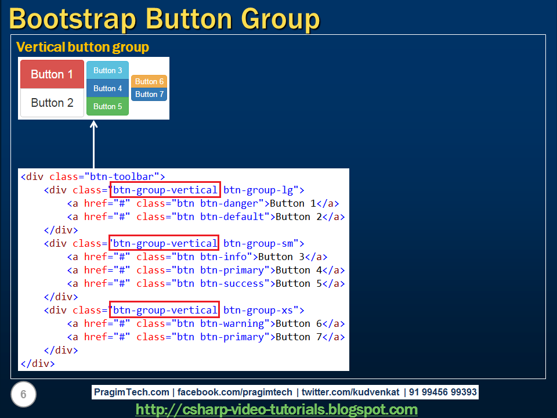Image resolution: width=557 pixels, height=418 pixels.
Task: Click the page number 6 circle
Action: coord(23,394)
